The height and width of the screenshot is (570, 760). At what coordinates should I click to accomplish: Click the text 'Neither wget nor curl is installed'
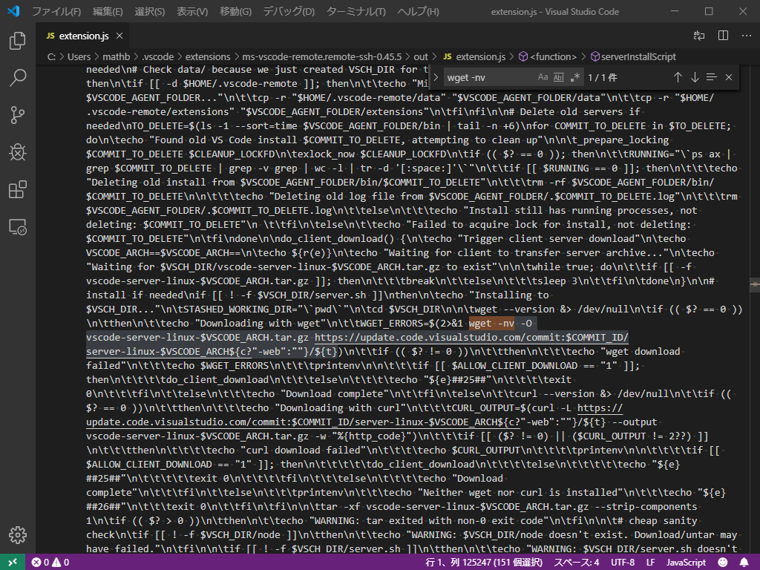click(521, 493)
